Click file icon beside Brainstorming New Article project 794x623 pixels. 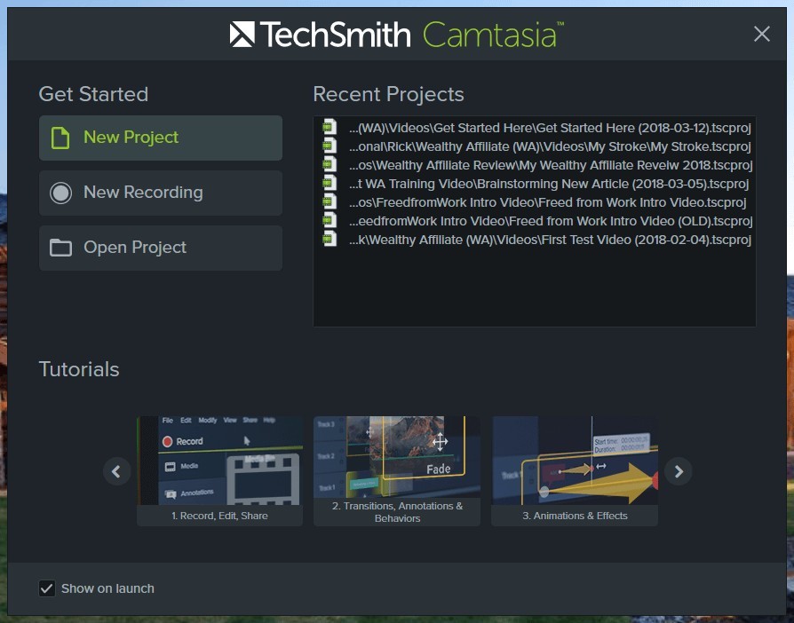click(330, 183)
